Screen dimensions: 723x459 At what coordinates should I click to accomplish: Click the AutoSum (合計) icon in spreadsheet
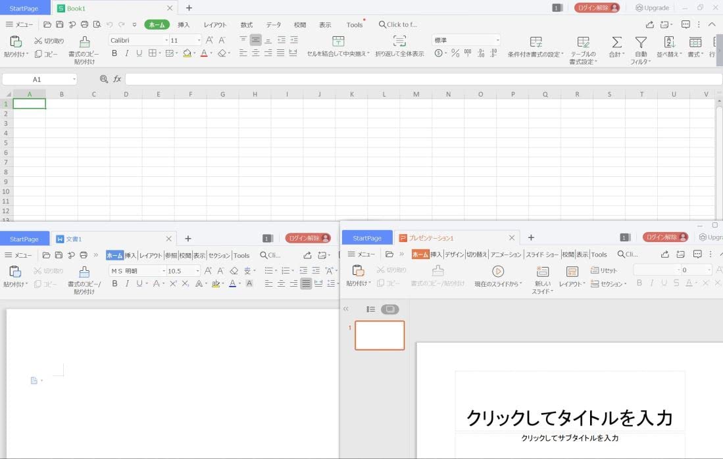click(616, 42)
